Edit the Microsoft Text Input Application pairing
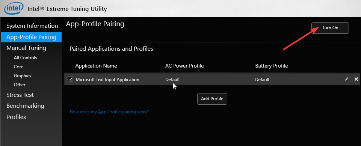 tap(346, 79)
